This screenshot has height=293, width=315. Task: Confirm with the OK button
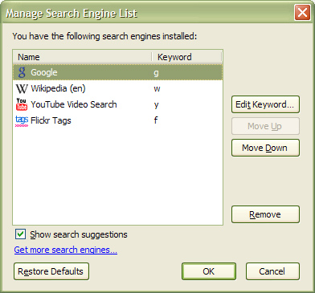(209, 271)
